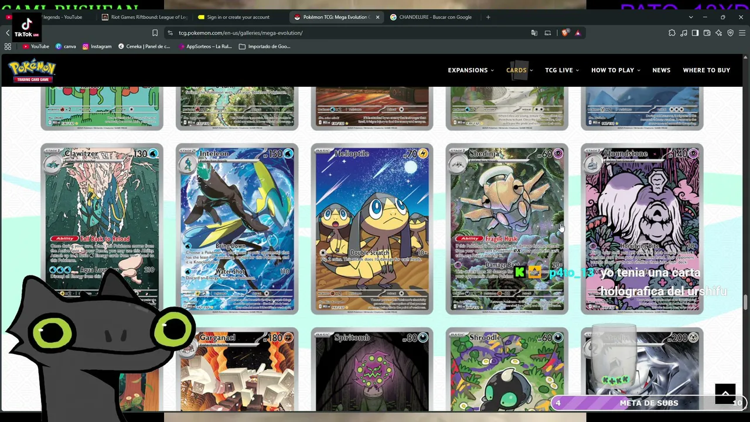The width and height of the screenshot is (750, 422).
Task: Click the Pokémon Trading Card Game logo
Action: coord(32,70)
